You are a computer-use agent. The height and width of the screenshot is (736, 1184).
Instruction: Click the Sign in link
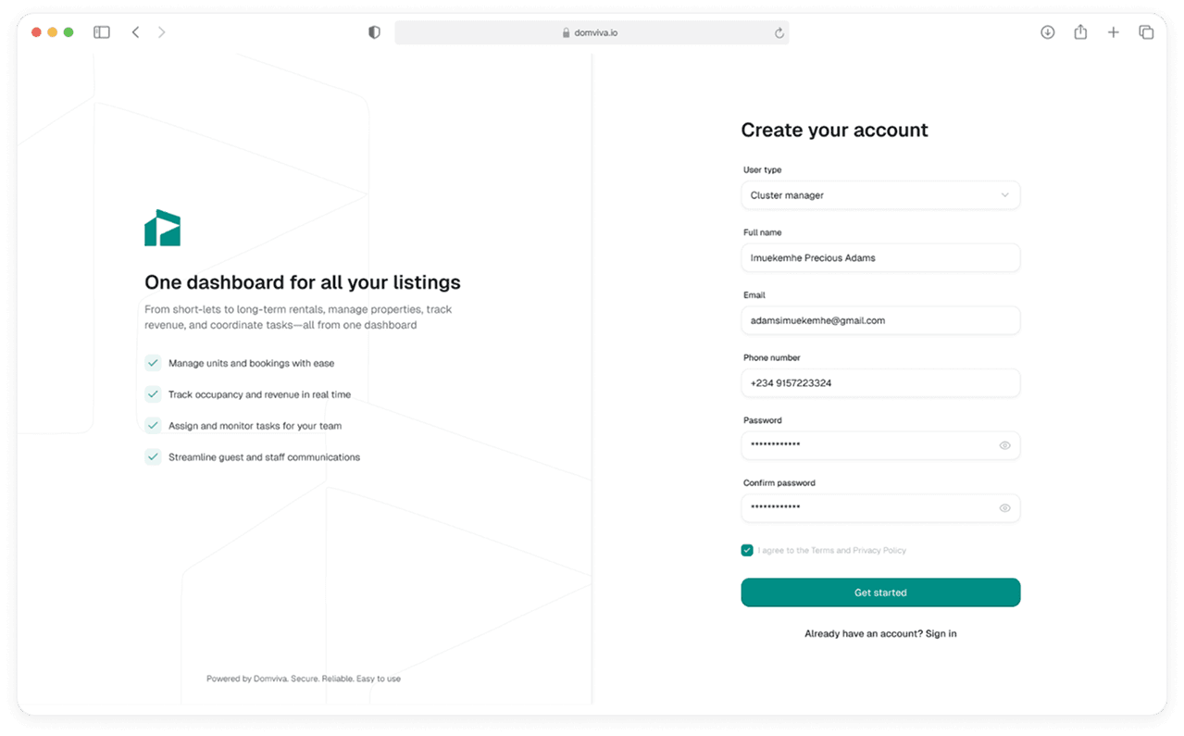pos(941,634)
